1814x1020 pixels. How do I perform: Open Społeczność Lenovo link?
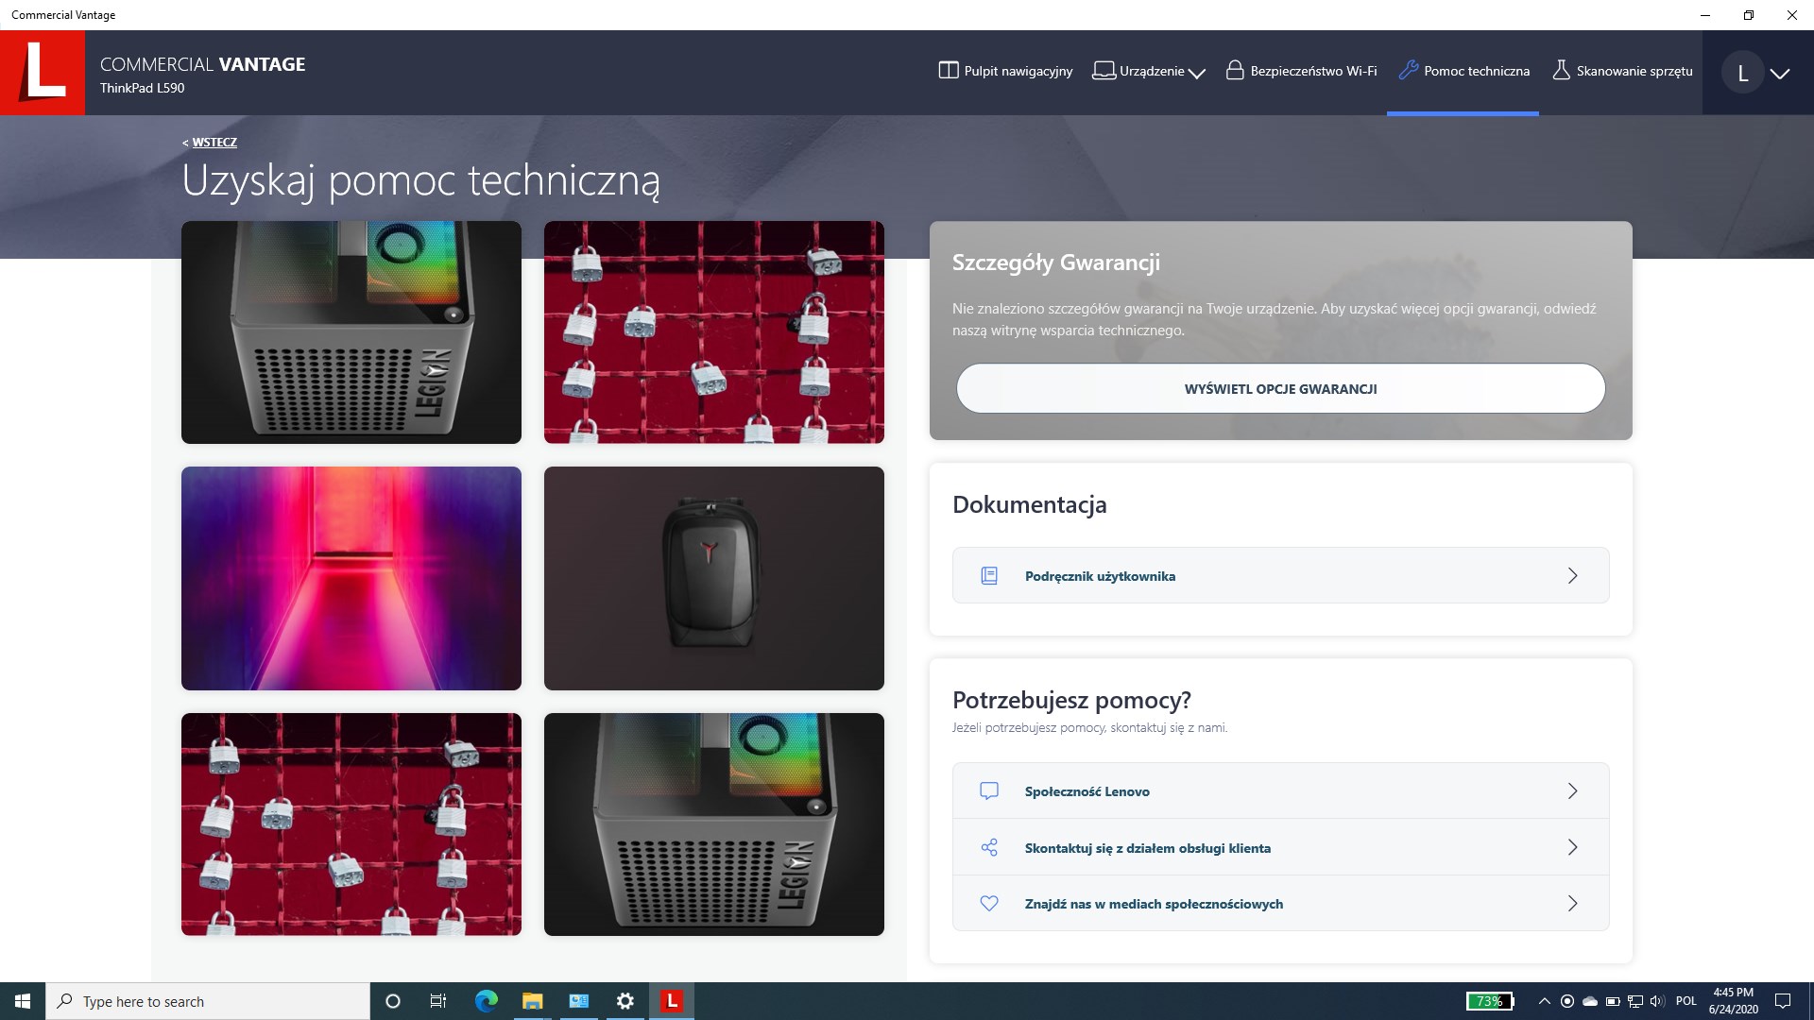click(1280, 790)
